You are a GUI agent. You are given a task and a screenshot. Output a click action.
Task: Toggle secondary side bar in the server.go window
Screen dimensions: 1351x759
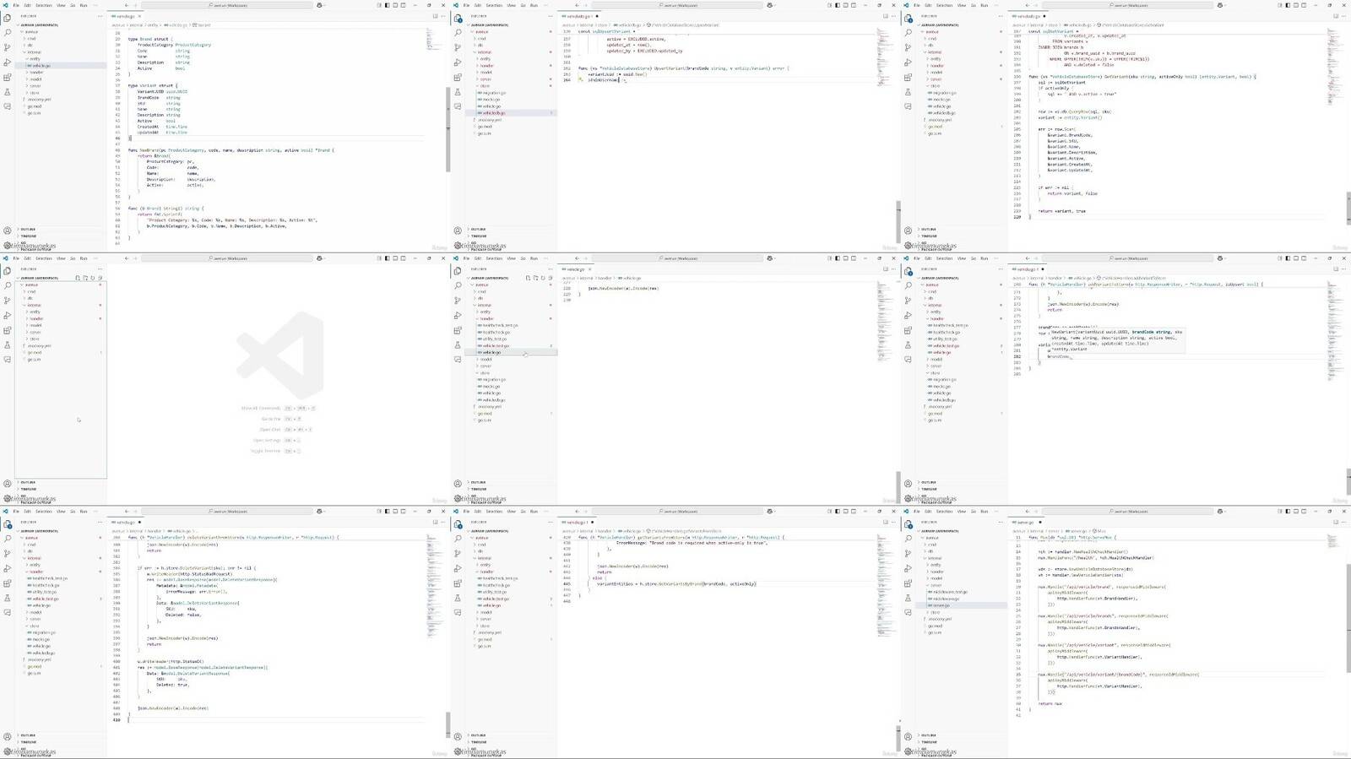pos(1303,512)
